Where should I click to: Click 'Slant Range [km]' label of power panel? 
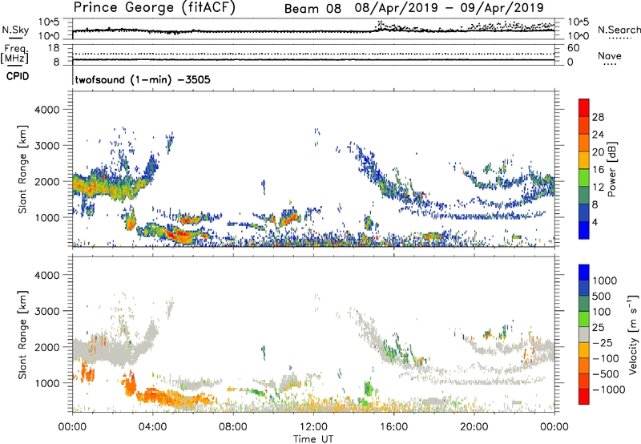(x=22, y=169)
